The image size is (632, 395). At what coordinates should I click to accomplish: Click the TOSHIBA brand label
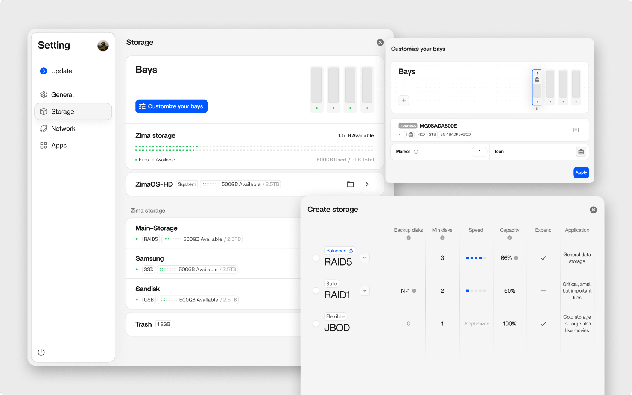(408, 126)
